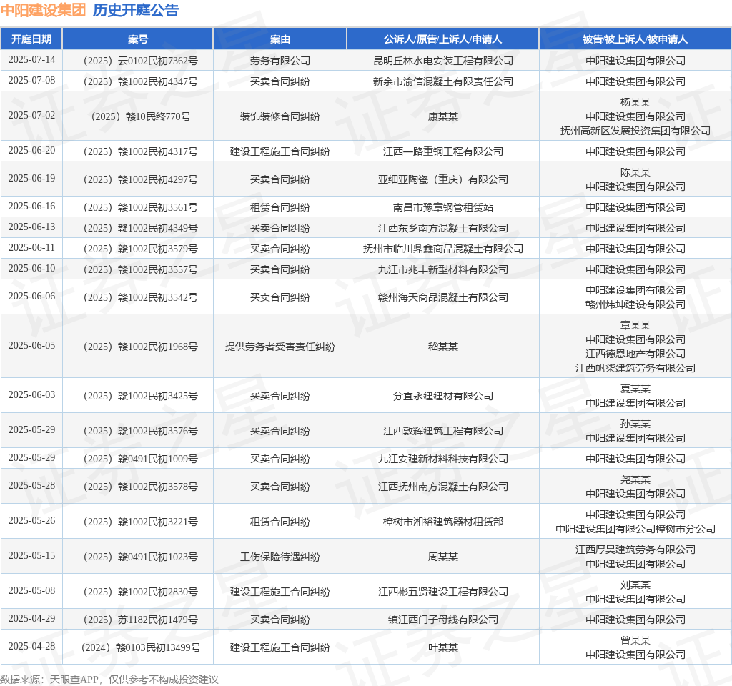Click plaintiff 抚州市临川鼎鑫商品混凝土有限公司
The image size is (732, 686).
(x=443, y=249)
